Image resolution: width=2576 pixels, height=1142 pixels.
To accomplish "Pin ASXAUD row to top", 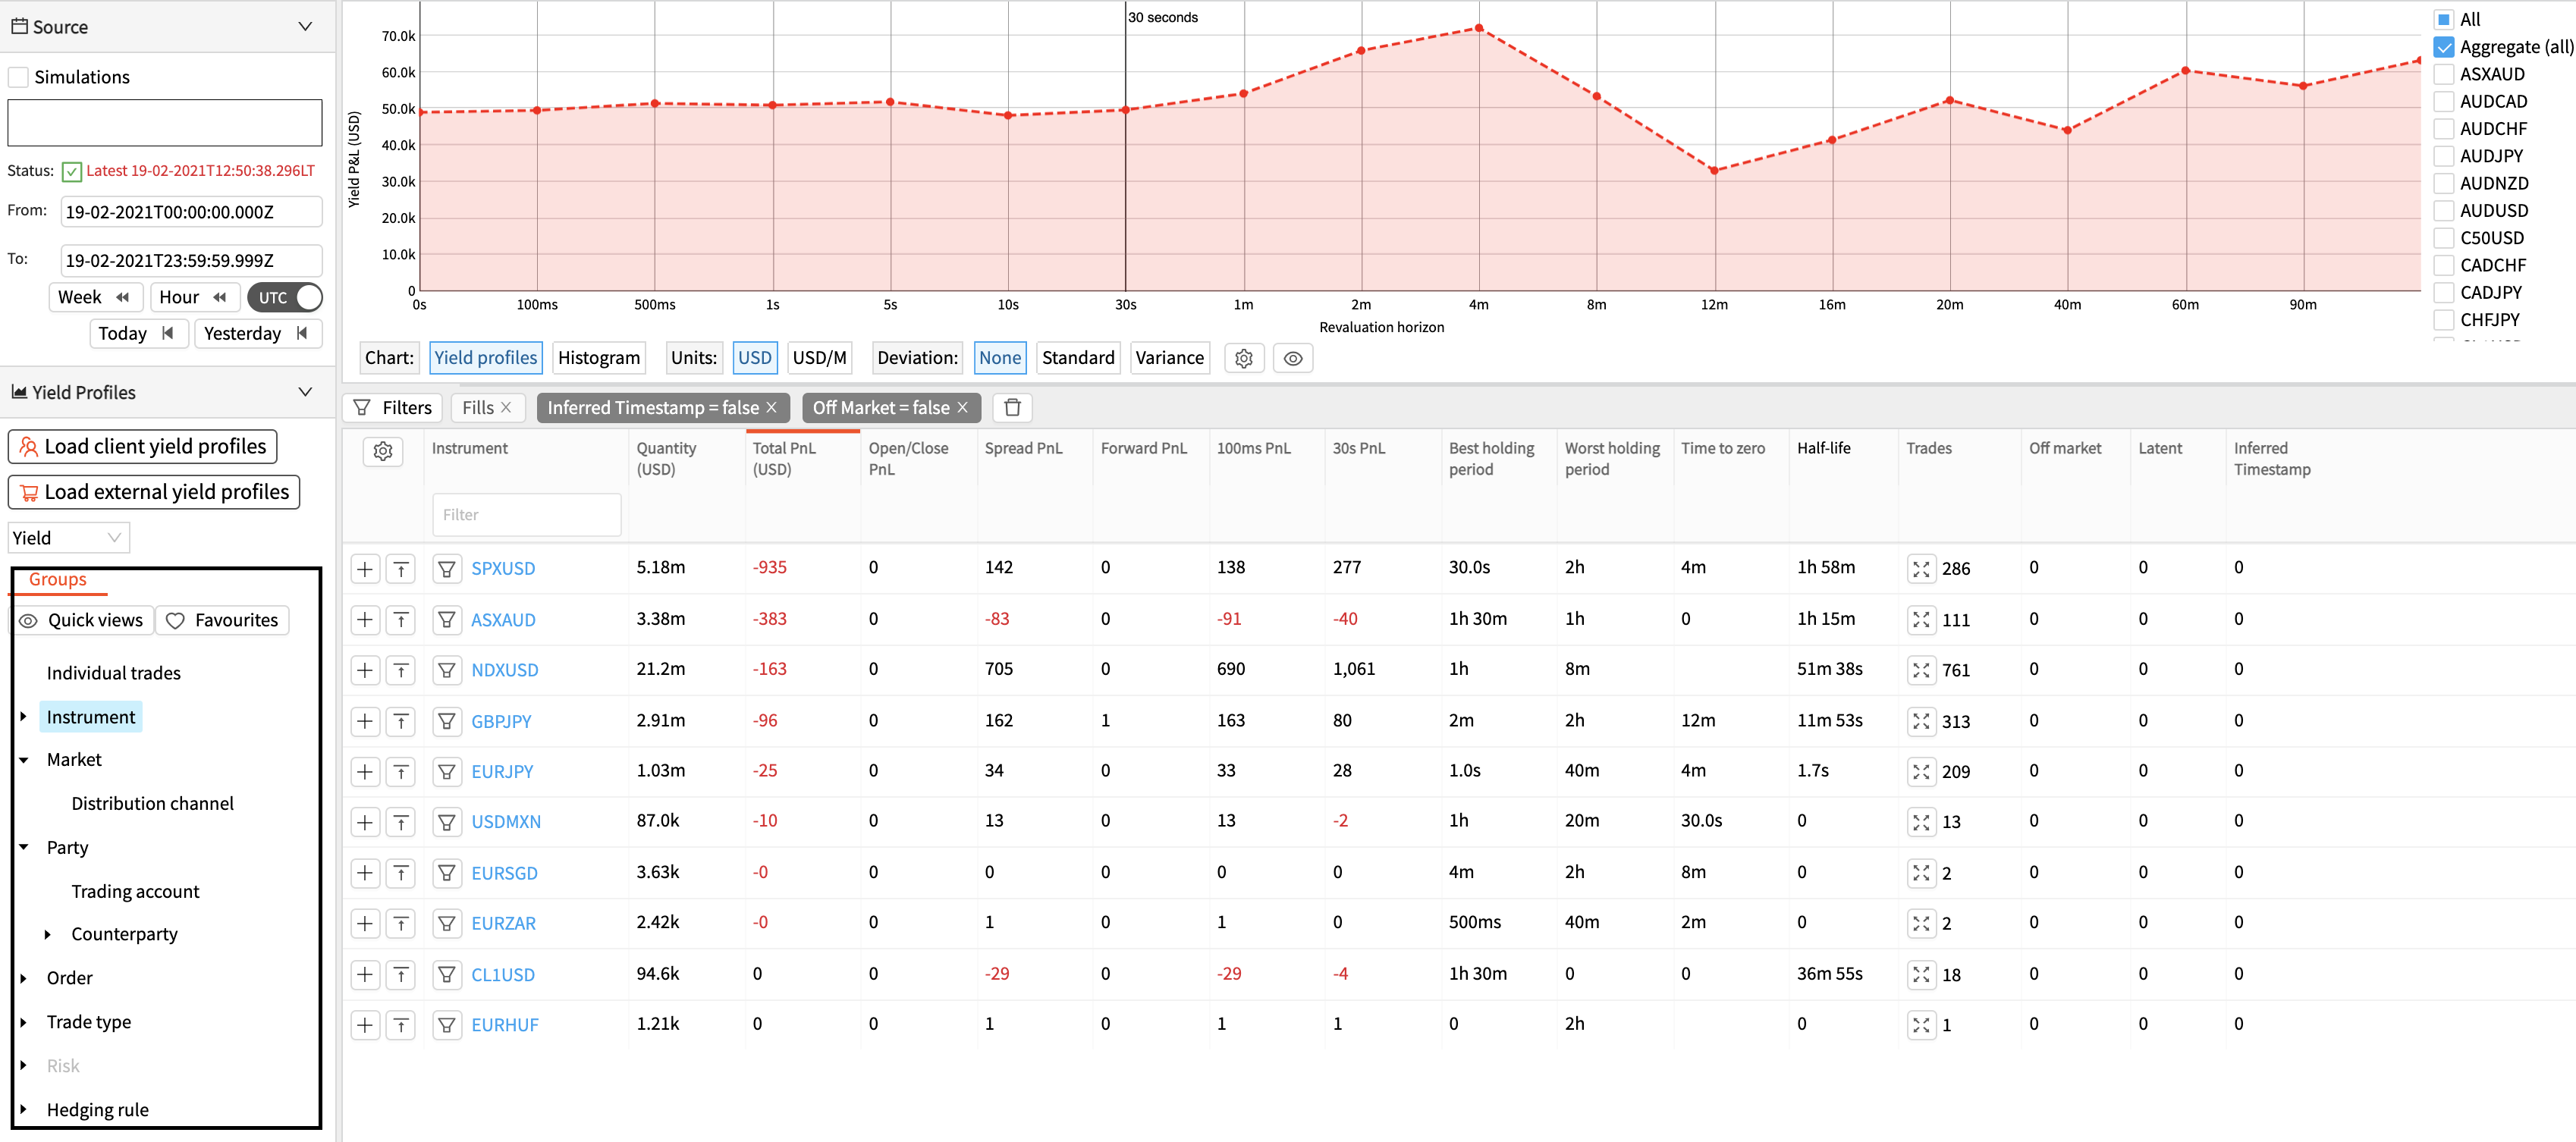I will (x=401, y=620).
